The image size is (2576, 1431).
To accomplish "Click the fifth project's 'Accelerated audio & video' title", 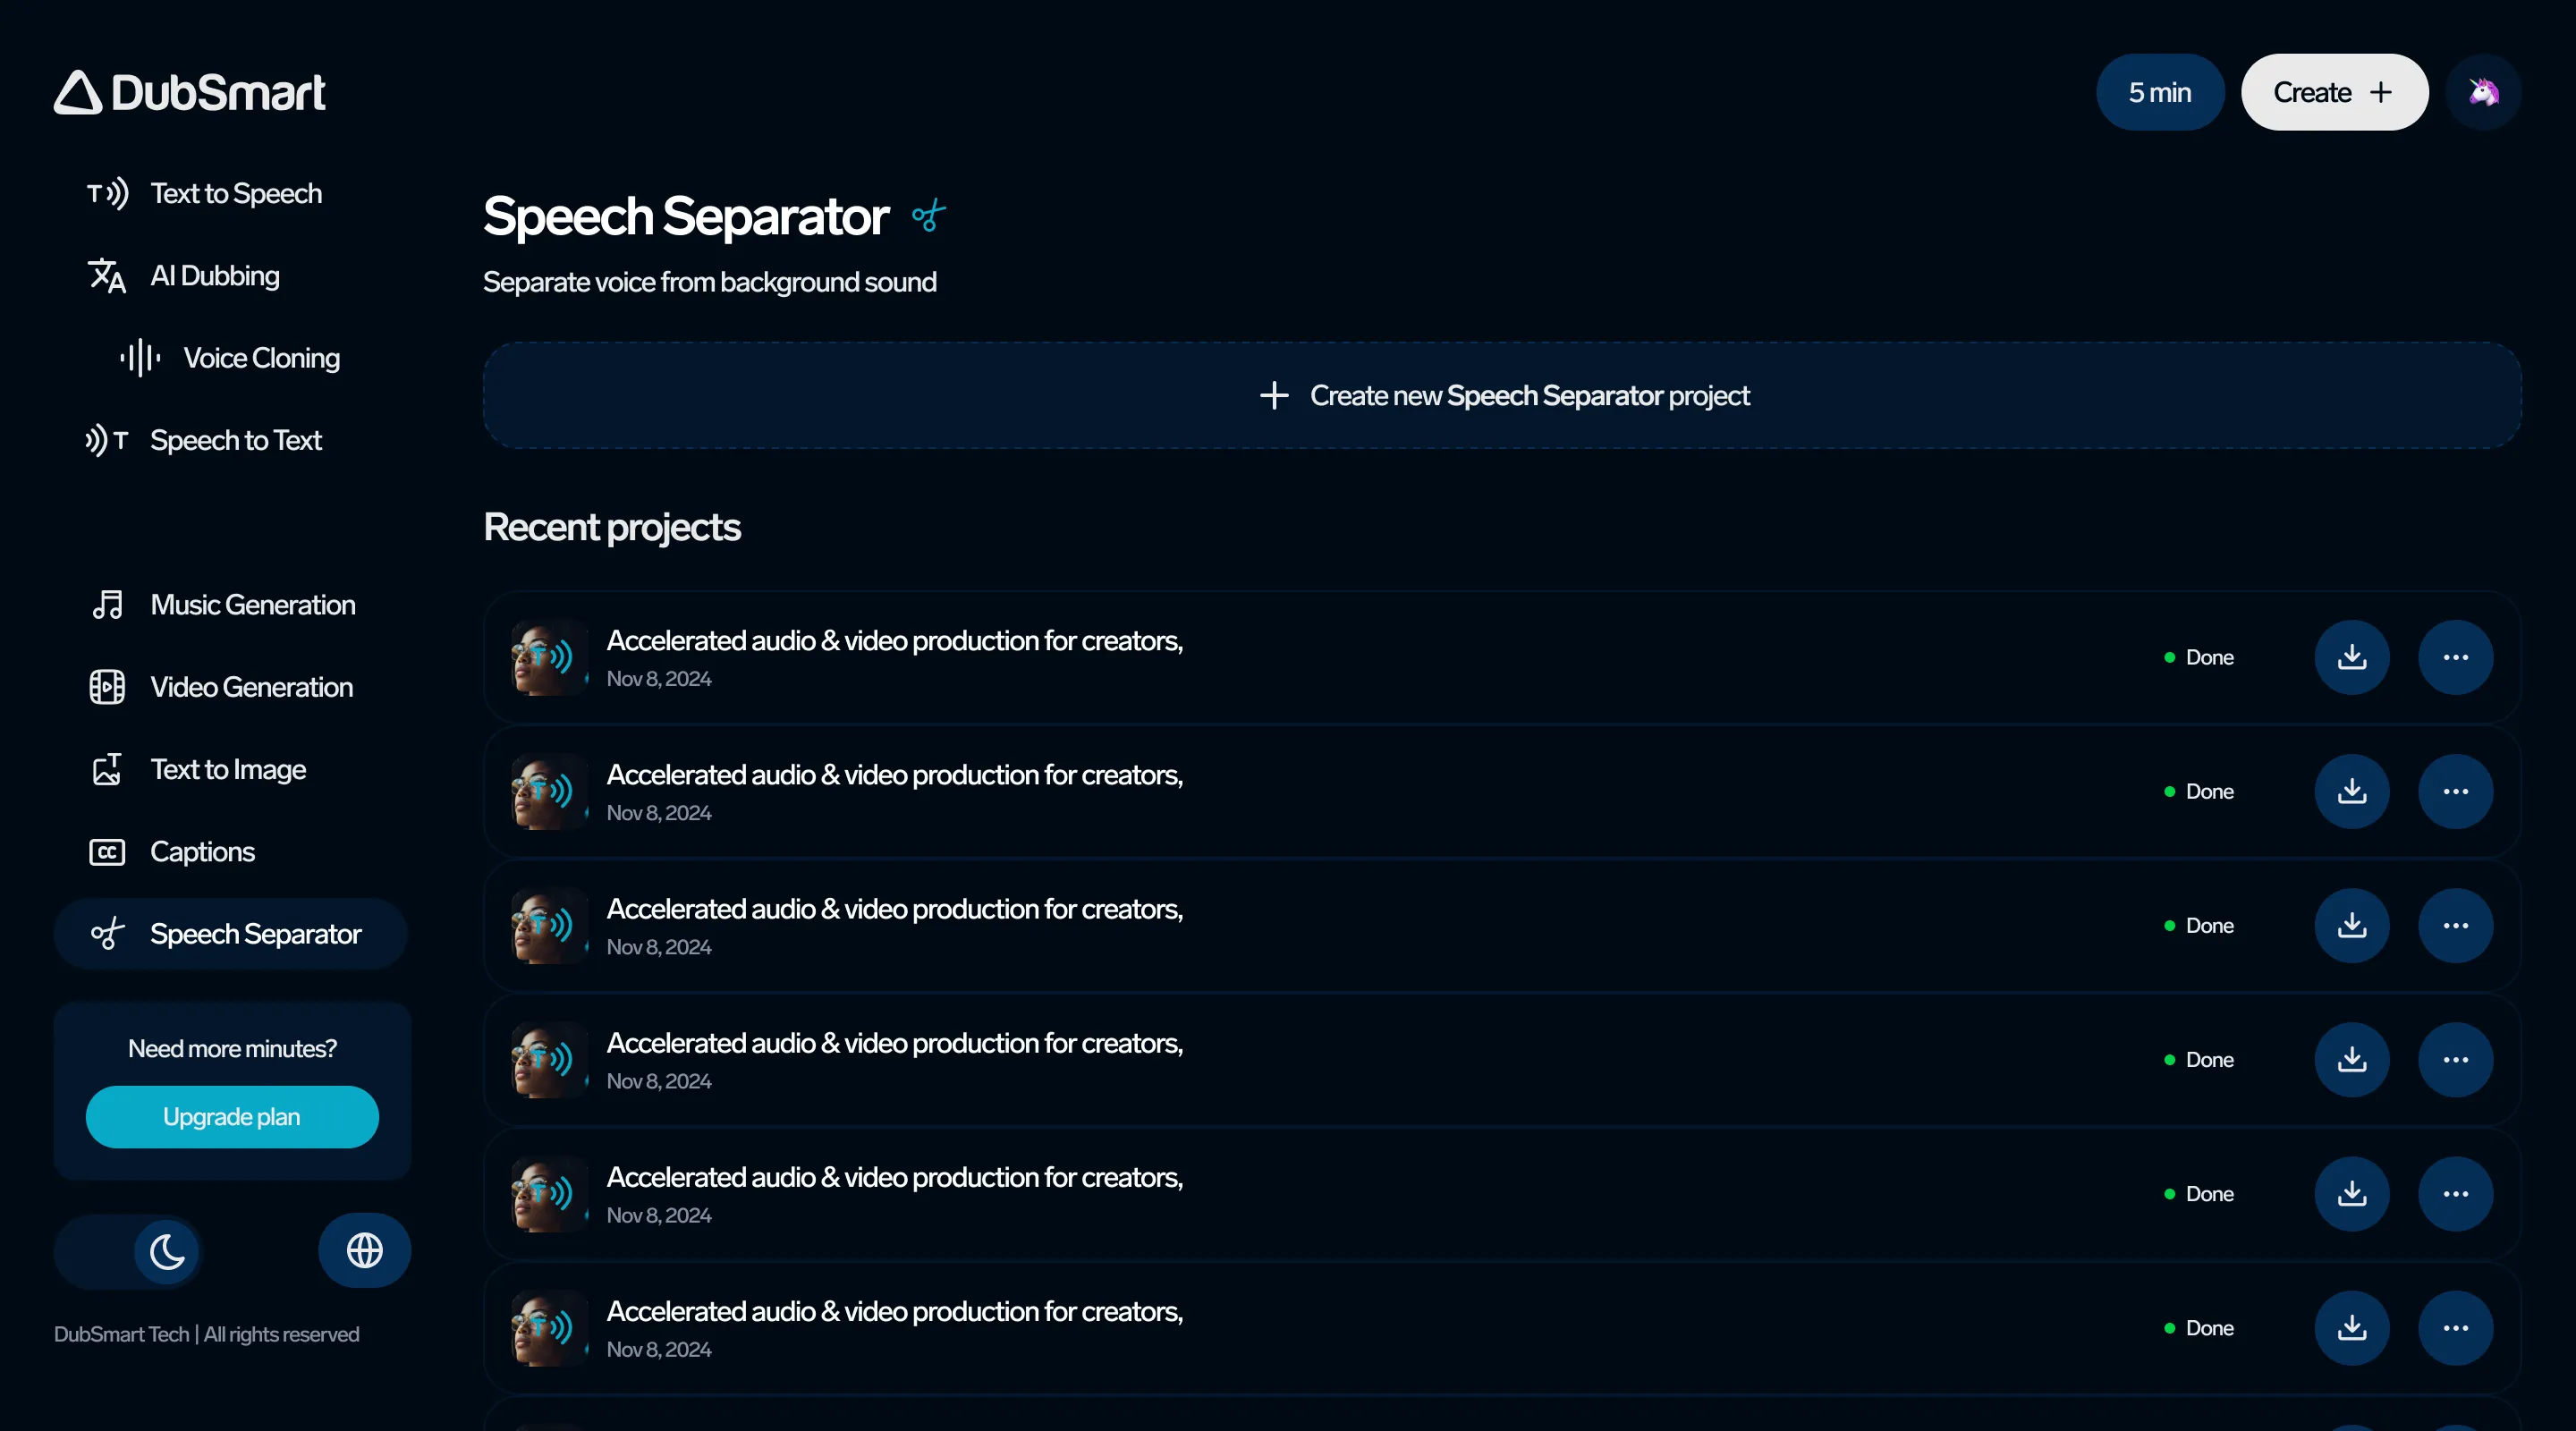I will click(895, 1177).
